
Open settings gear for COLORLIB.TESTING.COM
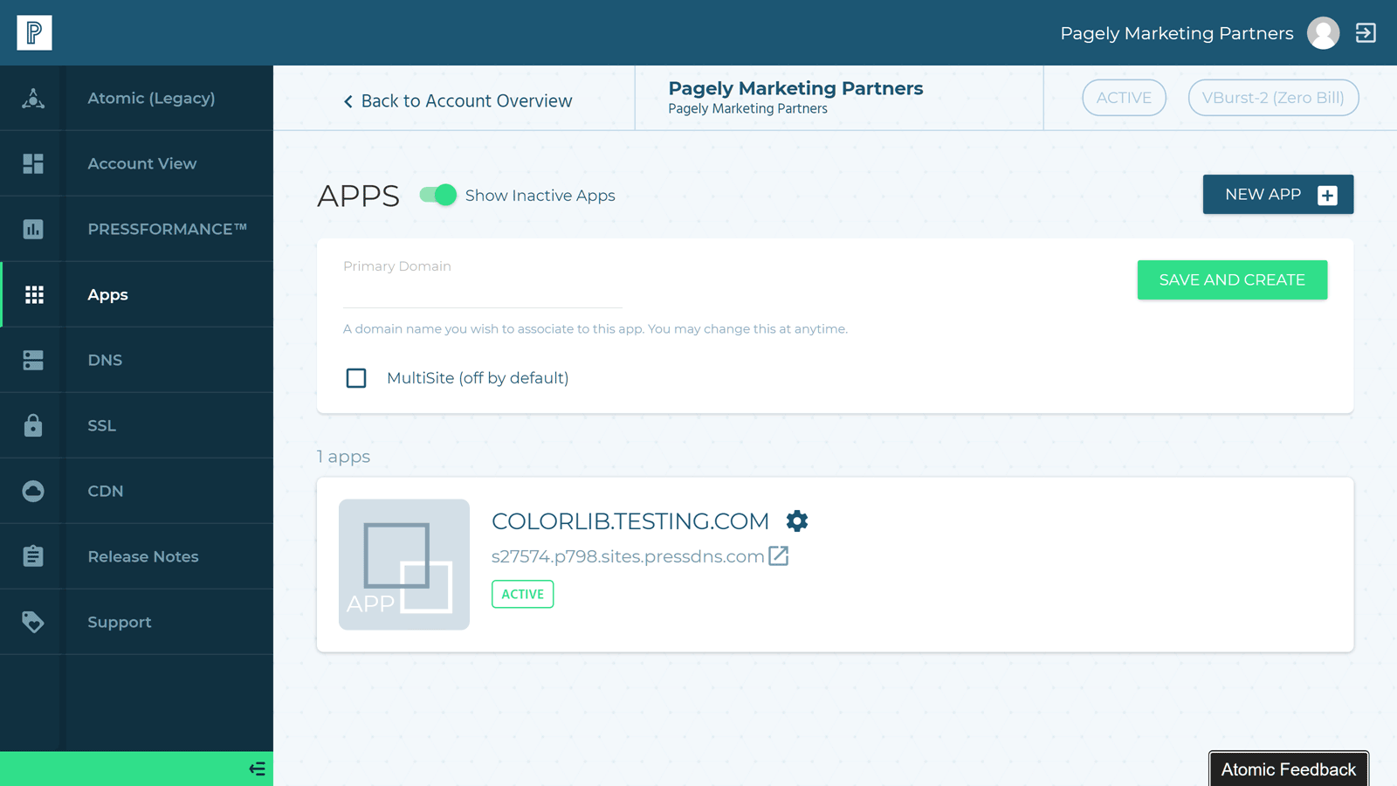tap(795, 521)
